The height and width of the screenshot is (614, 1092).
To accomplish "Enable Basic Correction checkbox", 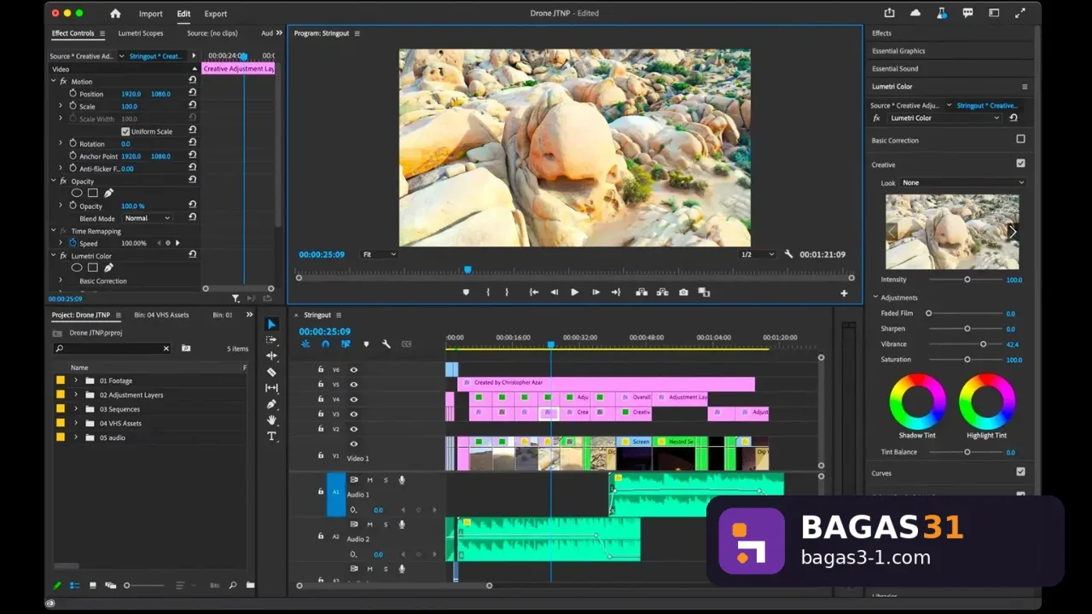I will point(1020,139).
